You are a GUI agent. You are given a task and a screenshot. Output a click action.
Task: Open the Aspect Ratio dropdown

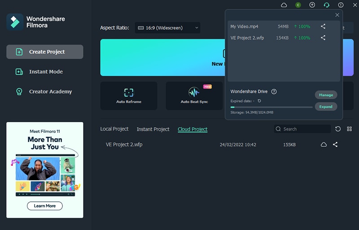167,28
